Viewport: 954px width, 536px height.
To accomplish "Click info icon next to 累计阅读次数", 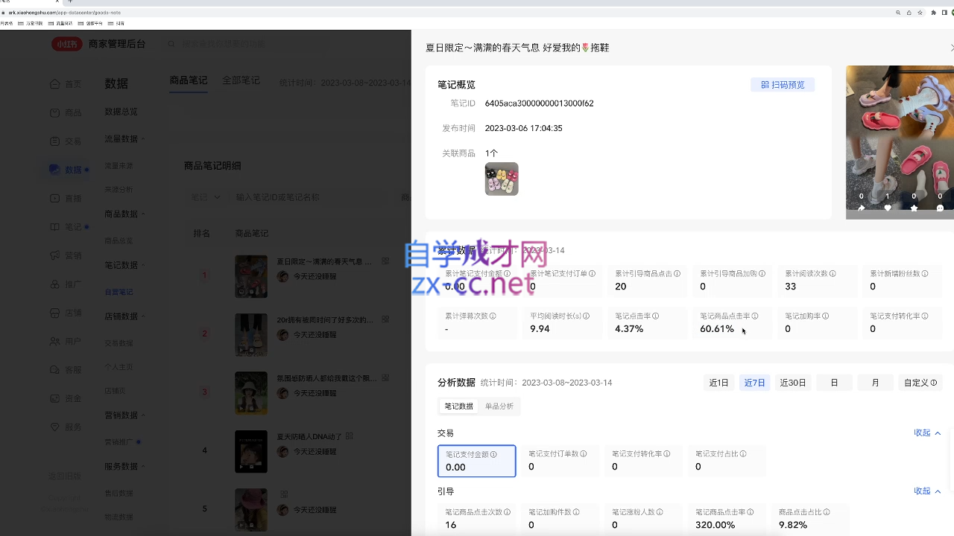I will pos(833,274).
